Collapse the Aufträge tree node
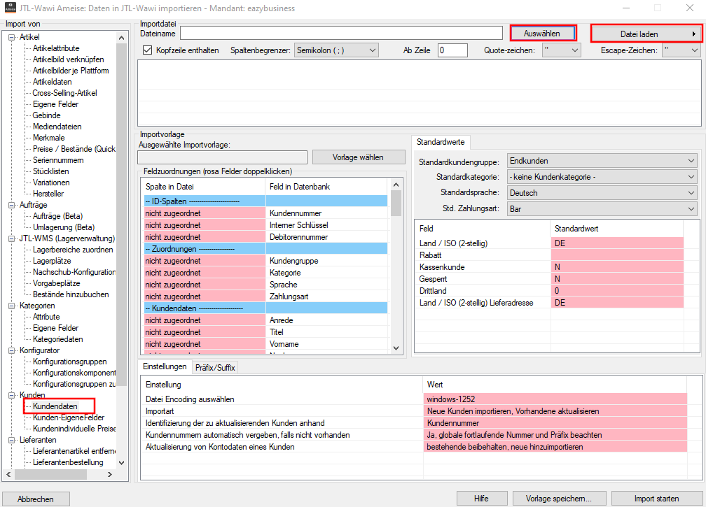This screenshot has width=706, height=507. (x=12, y=205)
